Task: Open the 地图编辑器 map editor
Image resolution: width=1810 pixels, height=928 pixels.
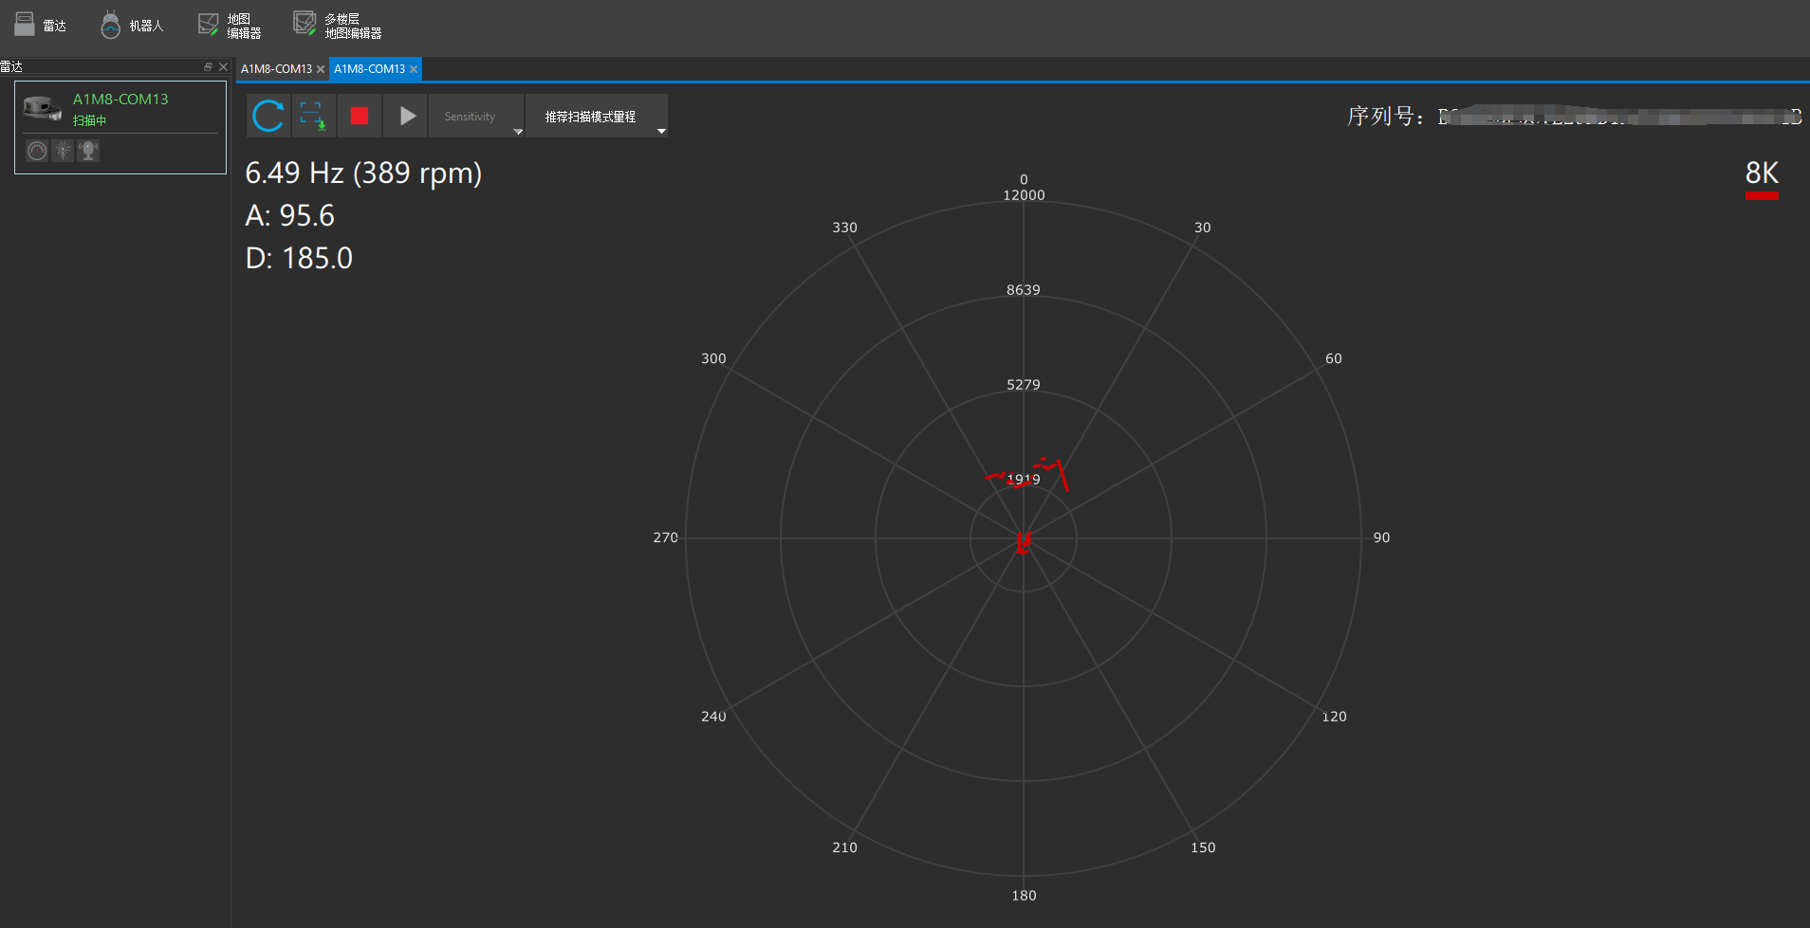Action: (229, 26)
